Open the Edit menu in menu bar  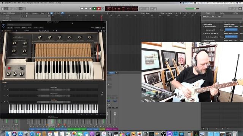(19, 3)
